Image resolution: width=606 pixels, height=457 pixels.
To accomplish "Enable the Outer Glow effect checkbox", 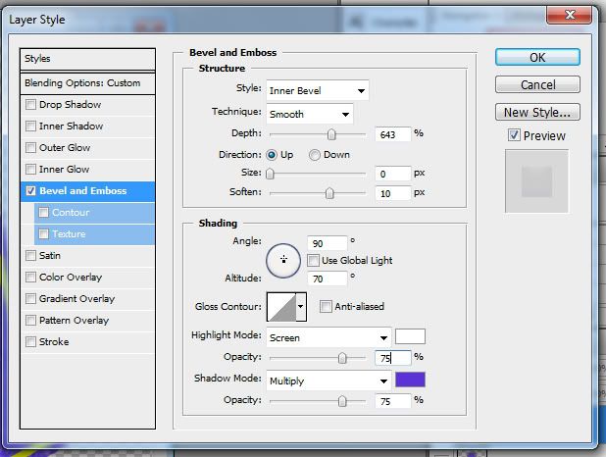I will (x=30, y=148).
